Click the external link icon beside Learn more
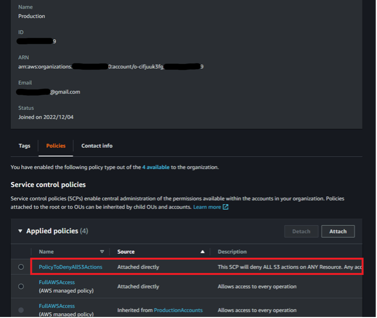The width and height of the screenshot is (377, 318). pyautogui.click(x=225, y=207)
